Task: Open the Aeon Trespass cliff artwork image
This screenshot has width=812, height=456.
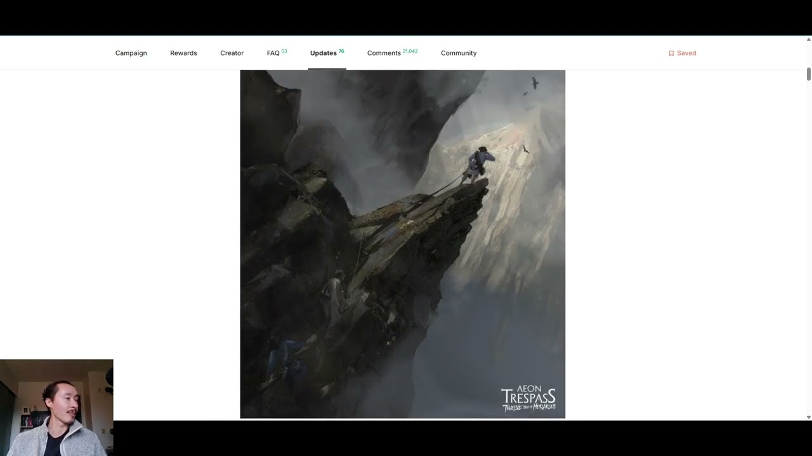Action: coord(402,244)
